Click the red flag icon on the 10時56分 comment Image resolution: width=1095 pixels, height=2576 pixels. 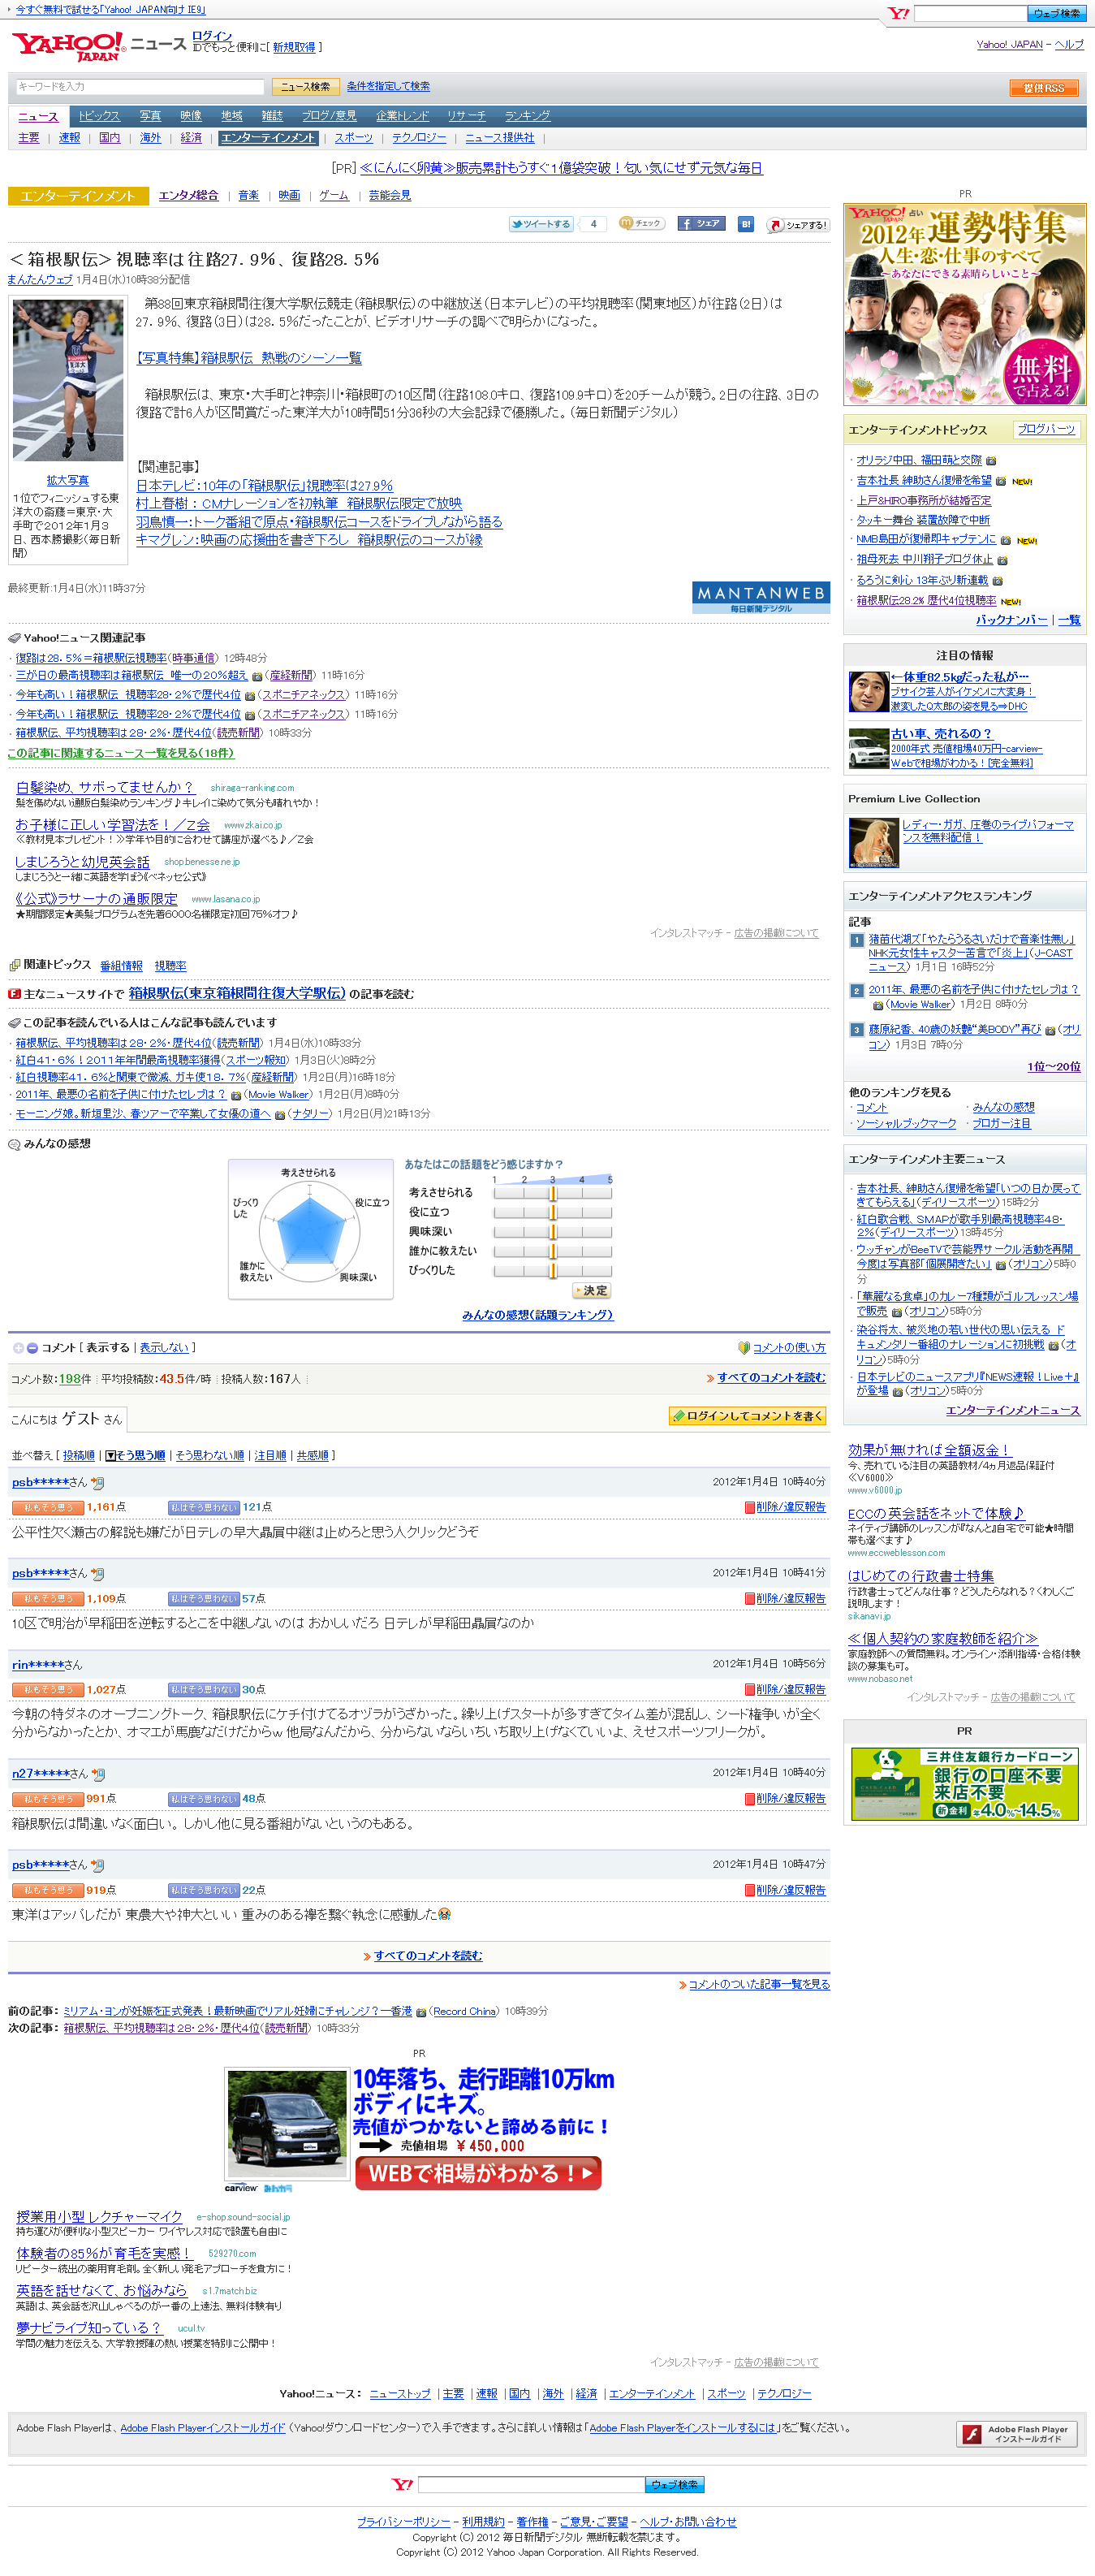(749, 1690)
